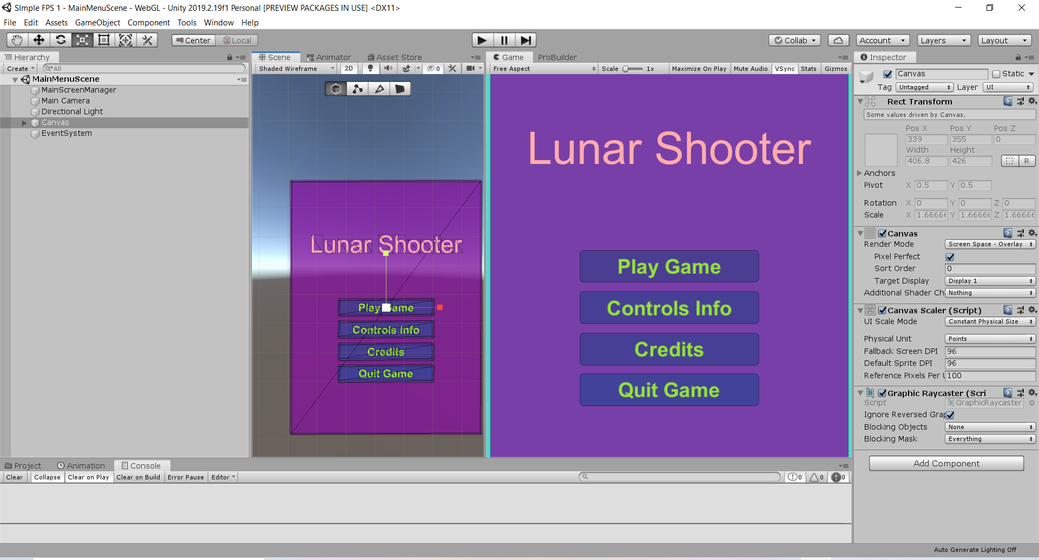The width and height of the screenshot is (1039, 560).
Task: Select the Hand tool in toolbar
Action: (17, 40)
